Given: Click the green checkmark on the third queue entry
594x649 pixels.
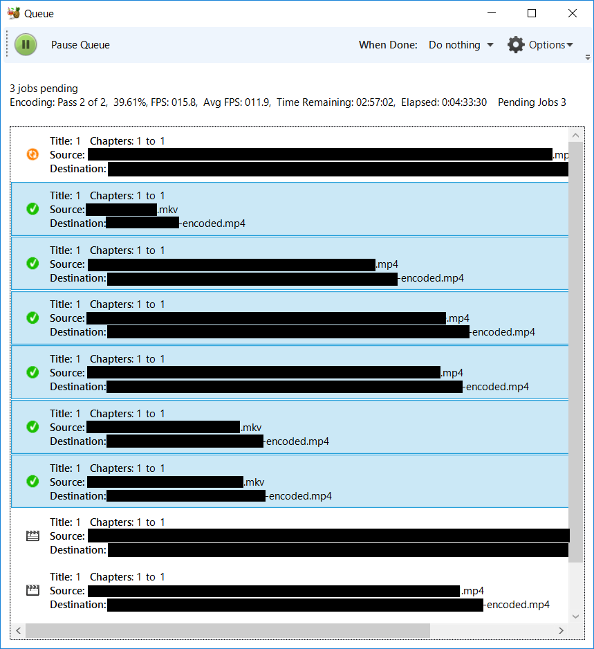Looking at the screenshot, I should tap(32, 263).
